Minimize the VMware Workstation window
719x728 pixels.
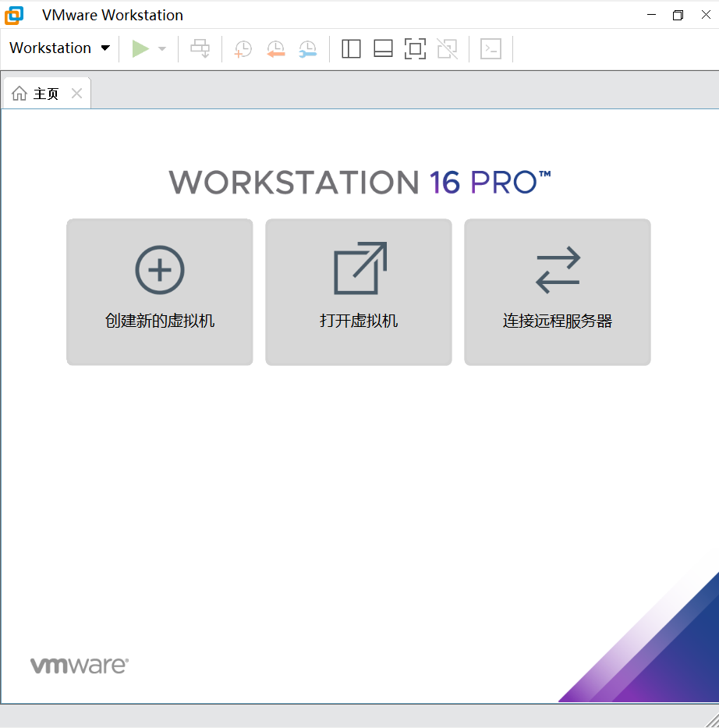(x=651, y=15)
